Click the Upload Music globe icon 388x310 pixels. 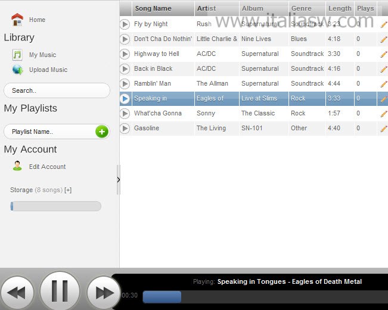17,70
